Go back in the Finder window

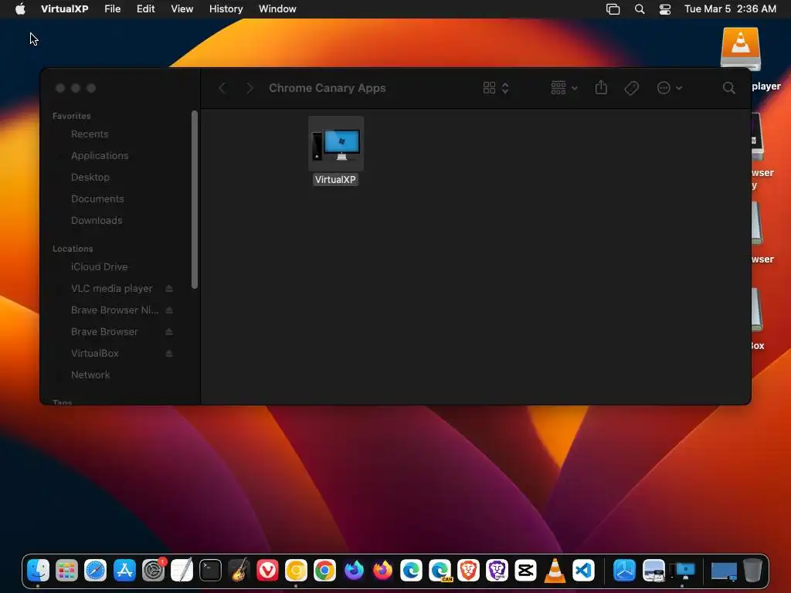pyautogui.click(x=222, y=88)
